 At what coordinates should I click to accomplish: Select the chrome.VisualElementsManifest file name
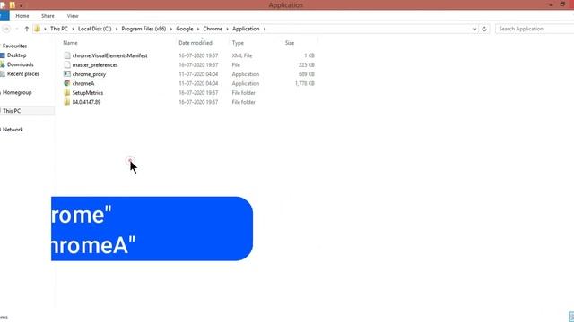click(x=109, y=55)
